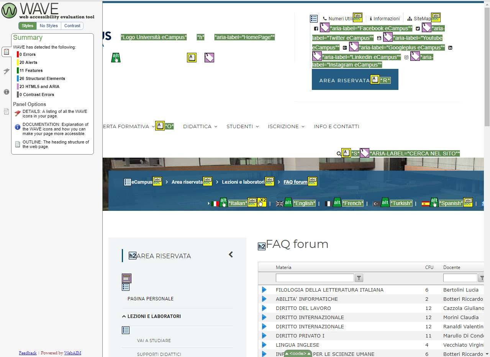Collapse the AREA RISERVATA sidebar chevron
The height and width of the screenshot is (357, 490).
tap(231, 254)
